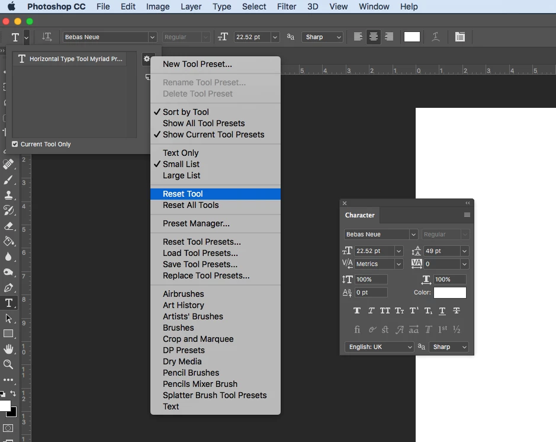Select the Sponge tool
This screenshot has width=556, height=442.
point(8,272)
